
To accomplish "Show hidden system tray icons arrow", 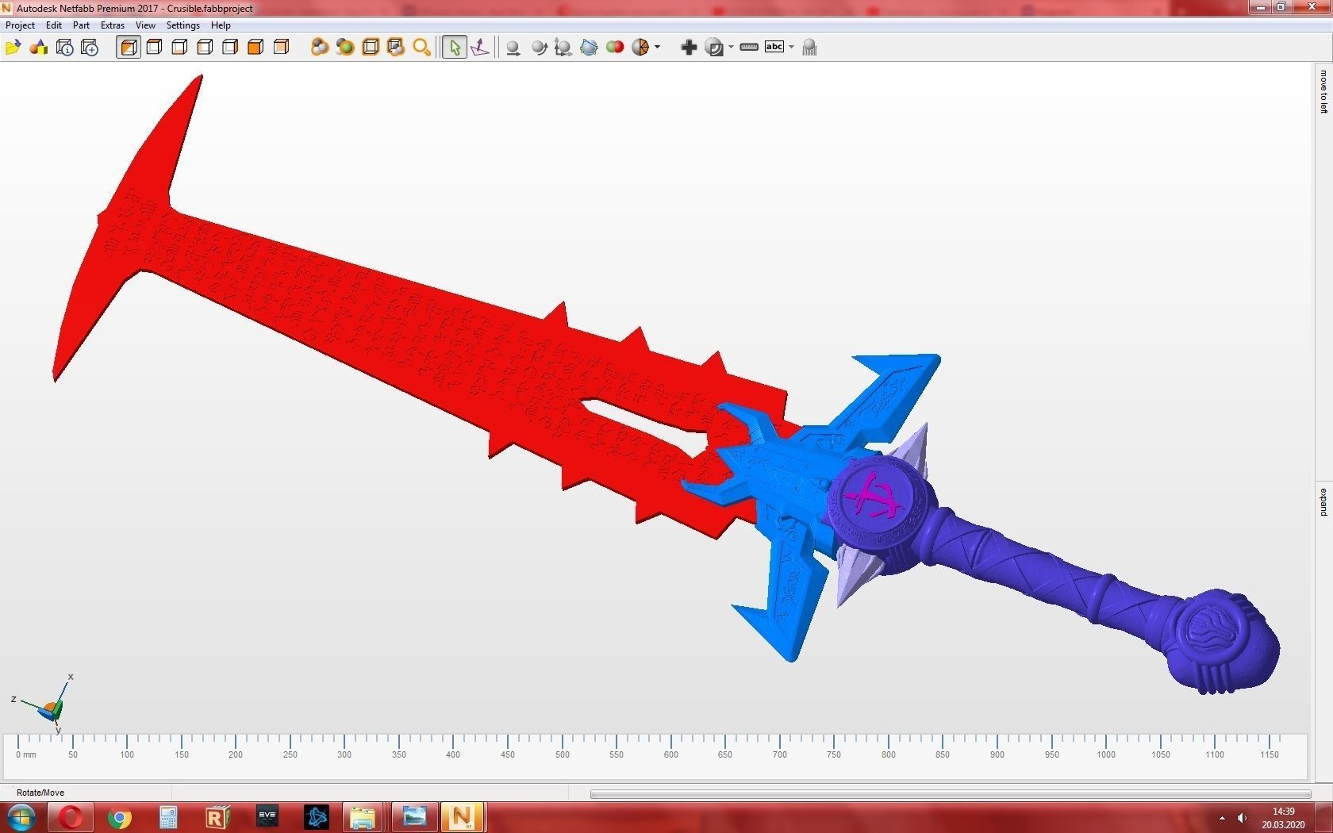I will tap(1222, 818).
